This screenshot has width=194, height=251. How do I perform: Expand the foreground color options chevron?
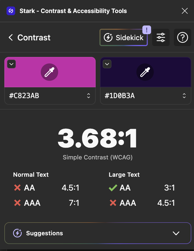tap(11, 64)
